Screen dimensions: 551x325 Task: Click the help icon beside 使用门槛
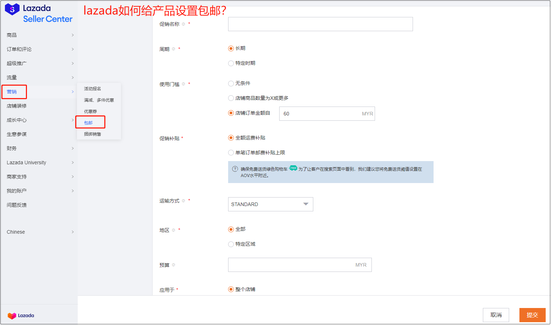183,84
